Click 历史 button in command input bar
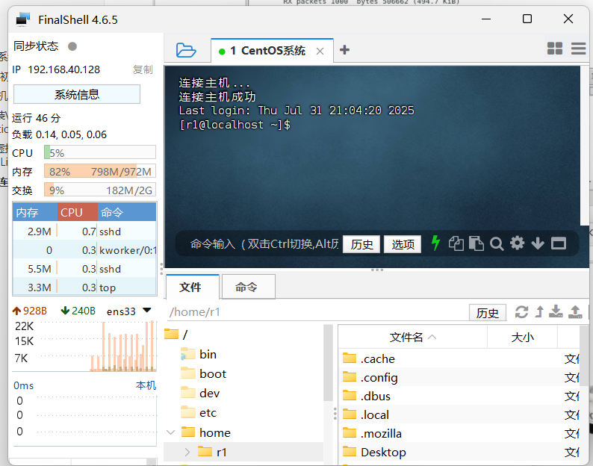Screen dimensions: 593x466 click(x=361, y=244)
